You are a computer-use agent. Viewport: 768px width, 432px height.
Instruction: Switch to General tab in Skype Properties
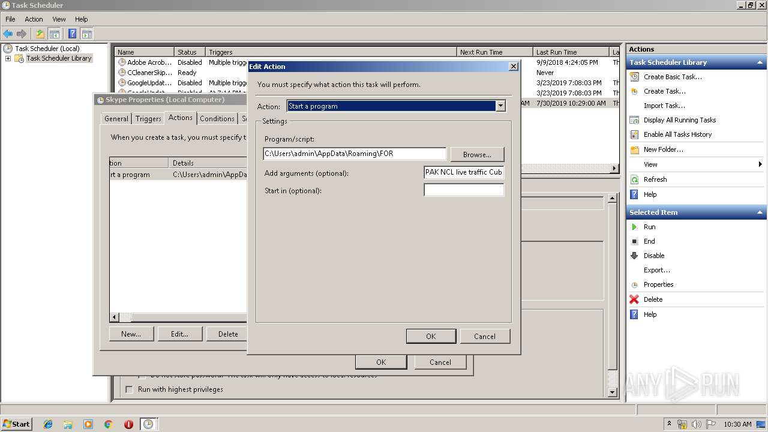pyautogui.click(x=116, y=119)
